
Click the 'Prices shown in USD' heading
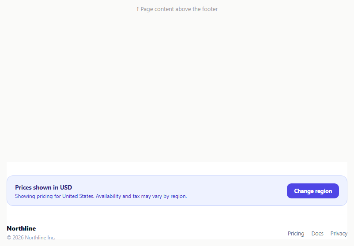click(44, 187)
